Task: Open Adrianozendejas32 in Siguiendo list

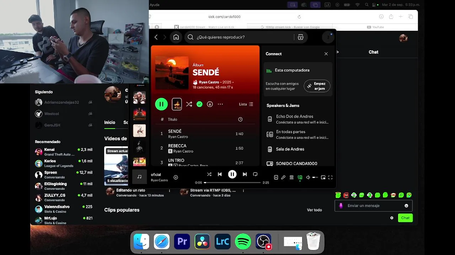Action: pos(64,102)
